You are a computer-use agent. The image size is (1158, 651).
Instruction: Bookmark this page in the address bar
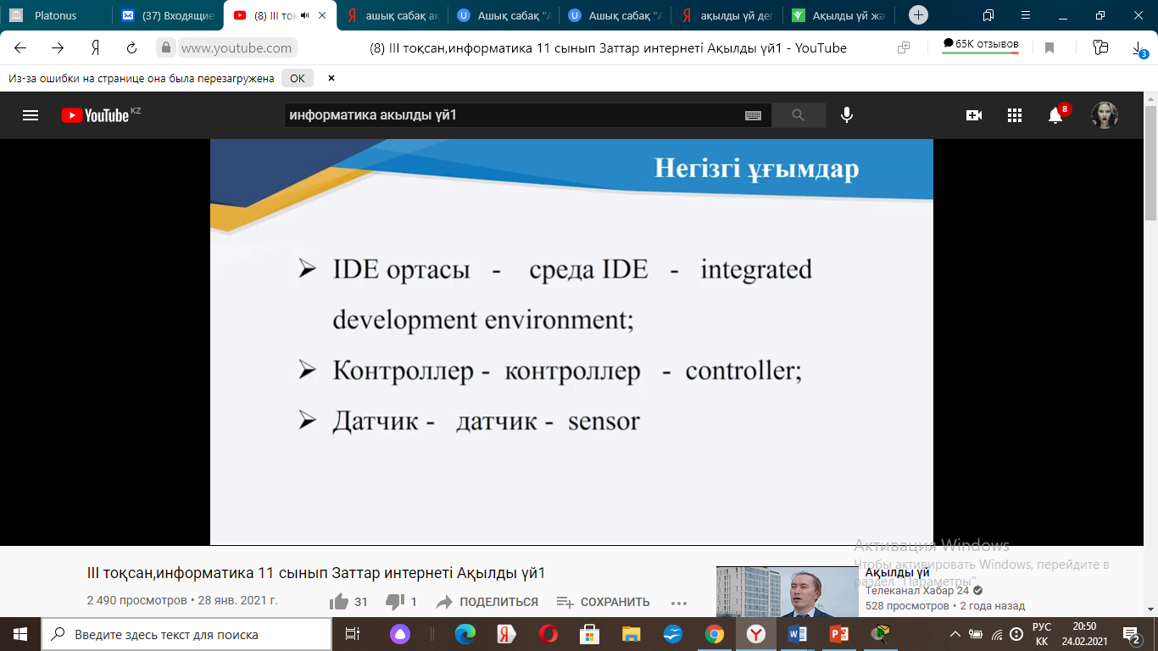click(x=1049, y=48)
